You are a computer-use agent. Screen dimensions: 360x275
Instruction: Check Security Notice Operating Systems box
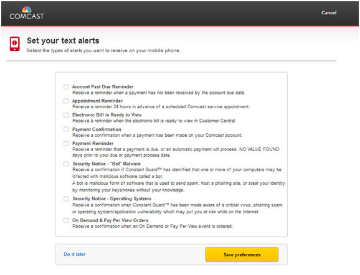tap(66, 198)
